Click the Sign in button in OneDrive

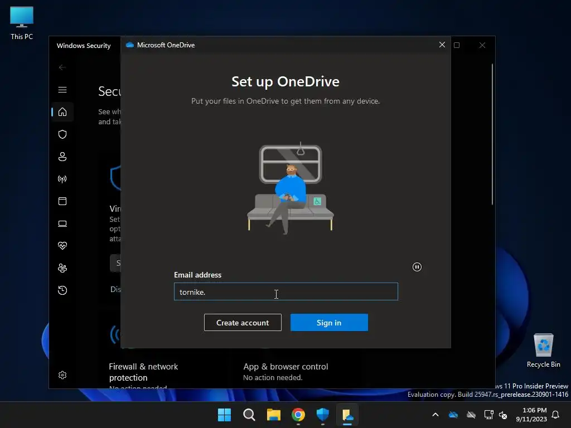(x=329, y=323)
